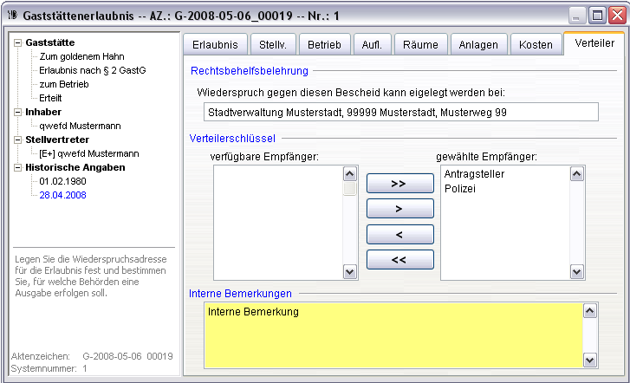
Task: Select Polizei in gewählte Empfänger list
Action: coord(460,189)
